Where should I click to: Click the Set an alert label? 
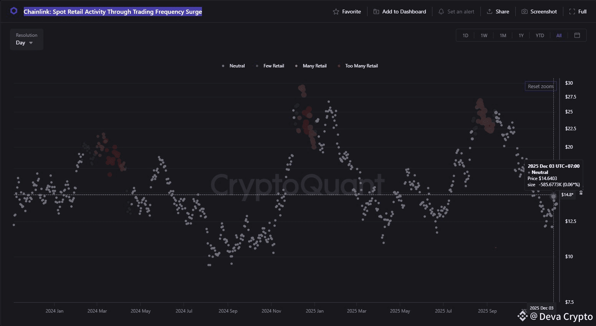[x=461, y=12]
